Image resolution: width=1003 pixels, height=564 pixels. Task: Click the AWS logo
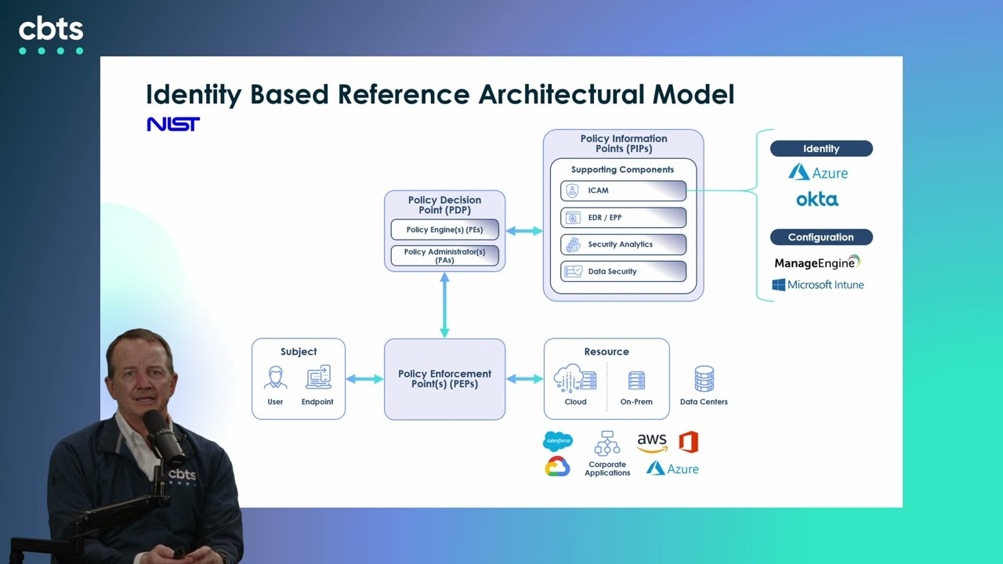652,443
